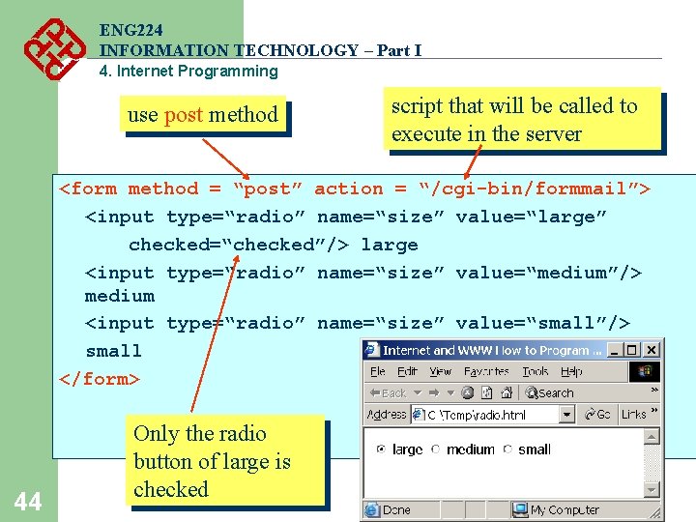Open the File menu
The width and height of the screenshot is (696, 522).
click(x=378, y=371)
